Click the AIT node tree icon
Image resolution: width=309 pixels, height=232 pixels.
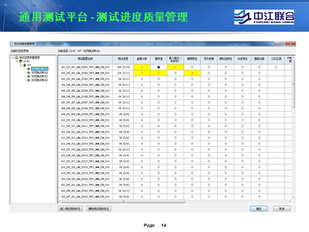tap(24, 65)
